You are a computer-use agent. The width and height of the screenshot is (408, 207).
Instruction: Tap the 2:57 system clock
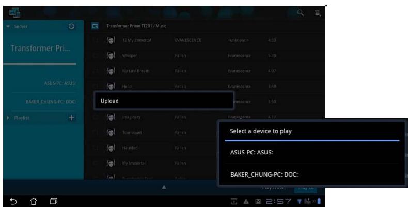pyautogui.click(x=278, y=201)
